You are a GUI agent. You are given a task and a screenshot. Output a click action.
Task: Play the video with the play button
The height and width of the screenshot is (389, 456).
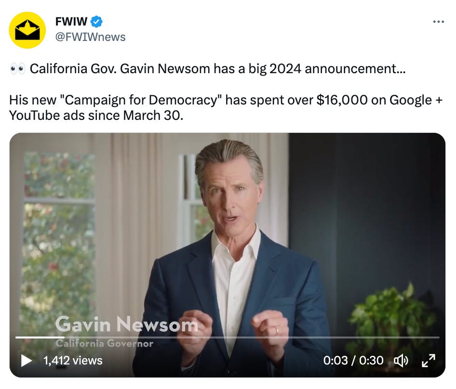coord(27,361)
